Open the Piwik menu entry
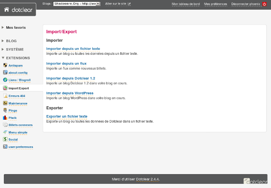 pos(13,118)
